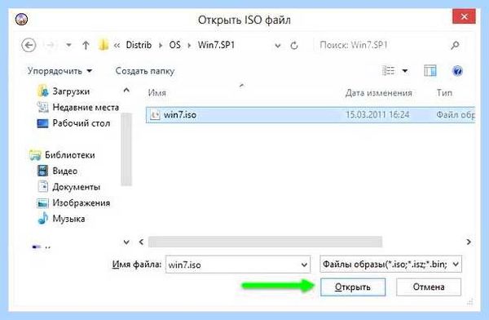
Task: Click the application icon in title bar
Action: 21,19
